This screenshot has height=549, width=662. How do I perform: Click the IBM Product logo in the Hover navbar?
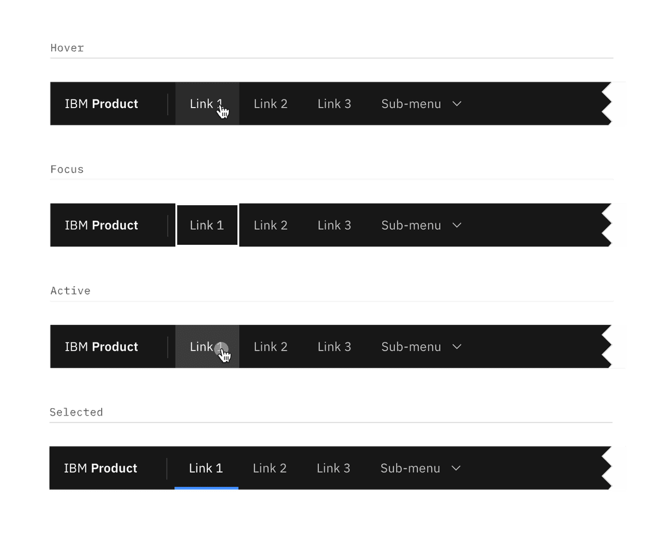coord(101,103)
